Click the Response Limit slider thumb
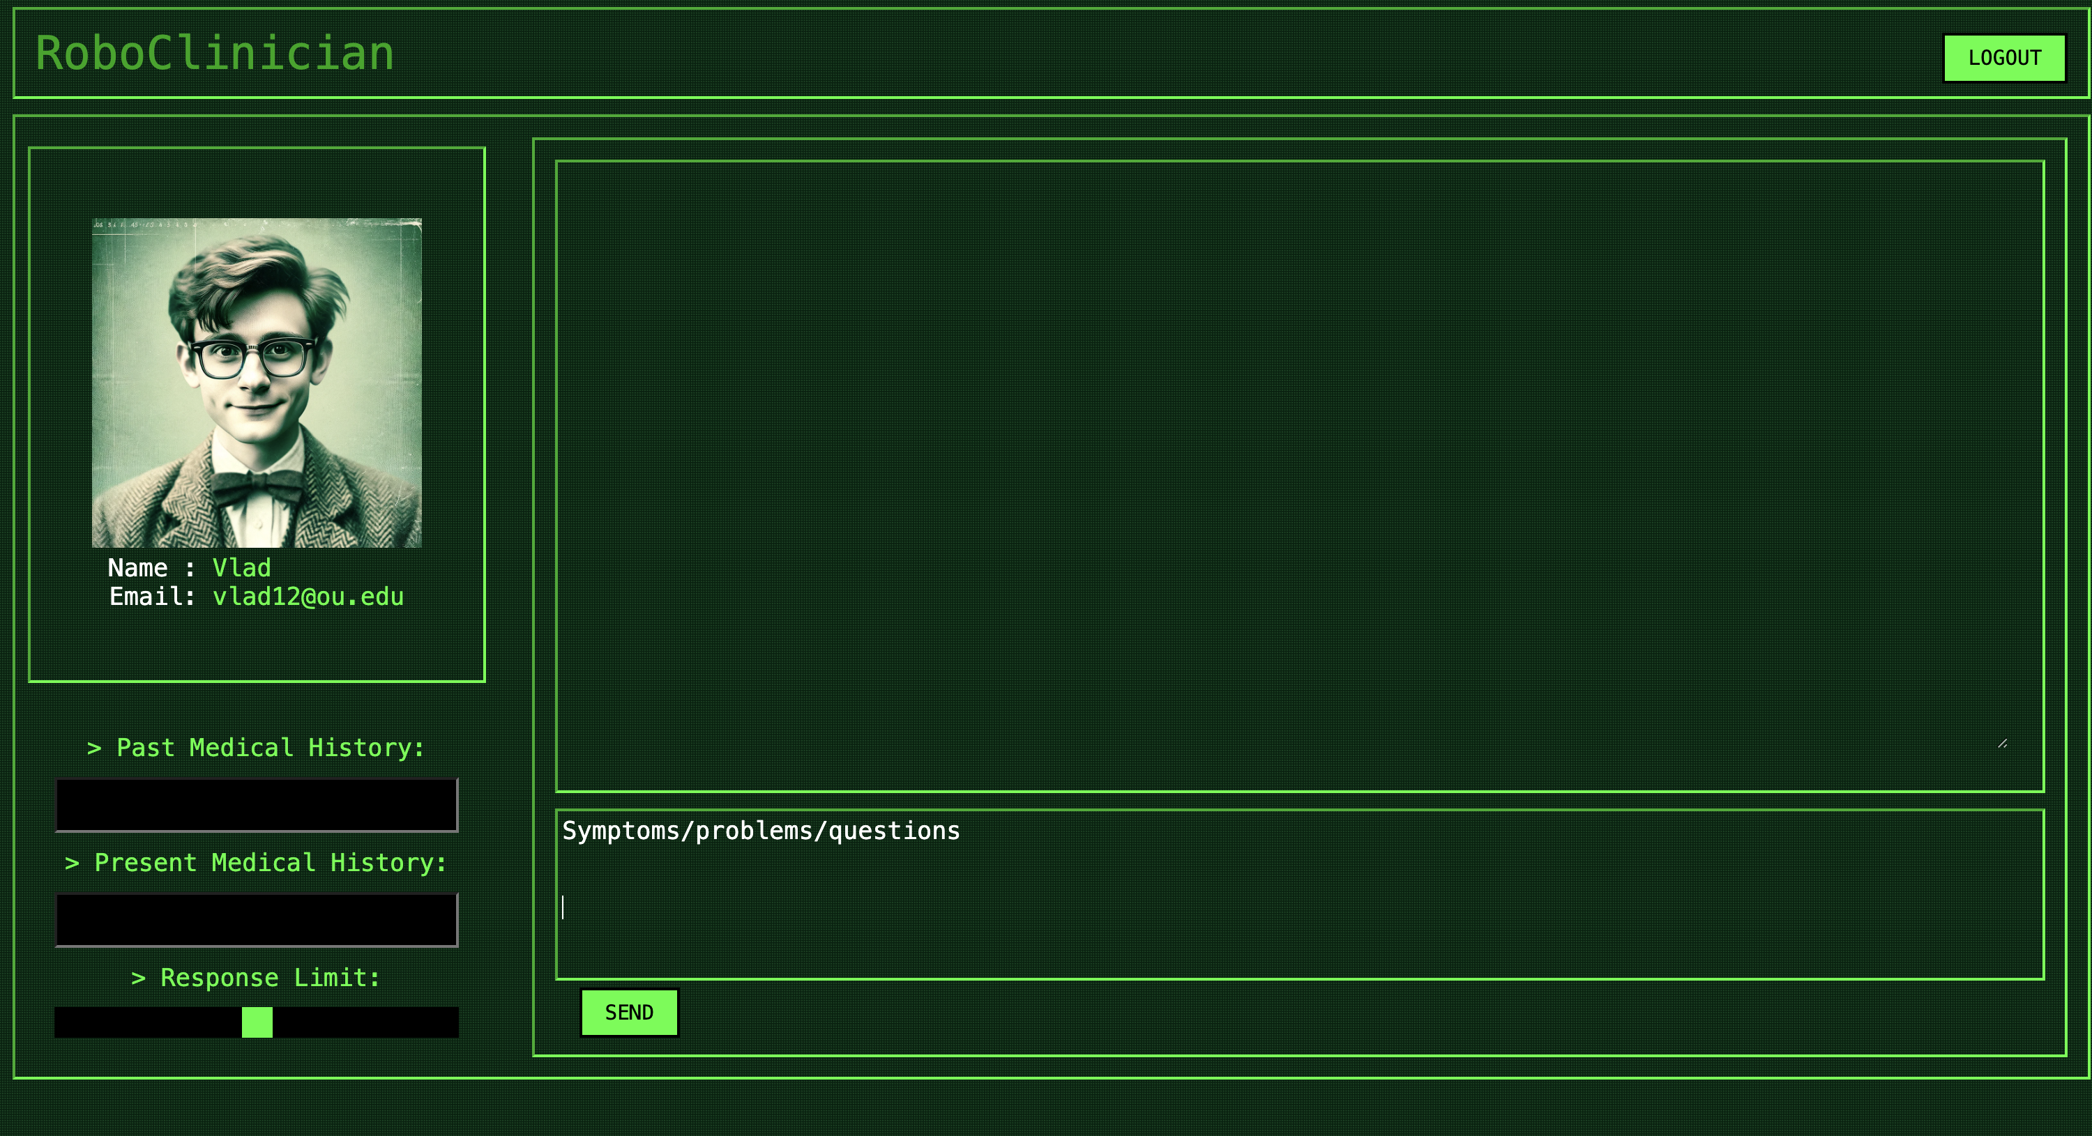2092x1136 pixels. (x=257, y=1022)
